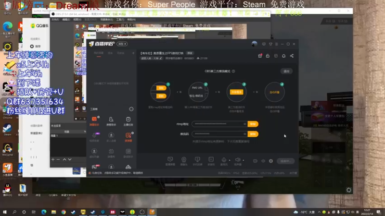Open the 房管助手 tool in toolbox
This screenshot has height=216, width=385.
(111, 121)
